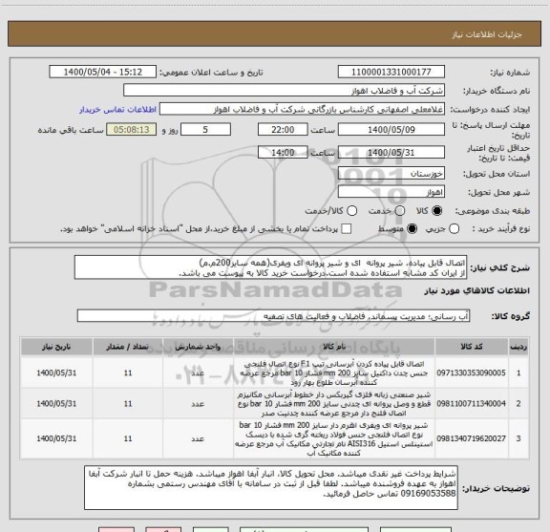The width and height of the screenshot is (550, 532).
Task: Open the اطلاعات تماس خریدار link
Action: pos(117,110)
